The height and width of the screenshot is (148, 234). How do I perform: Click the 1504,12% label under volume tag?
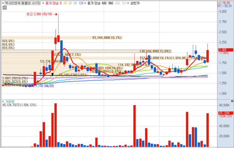click(225, 116)
